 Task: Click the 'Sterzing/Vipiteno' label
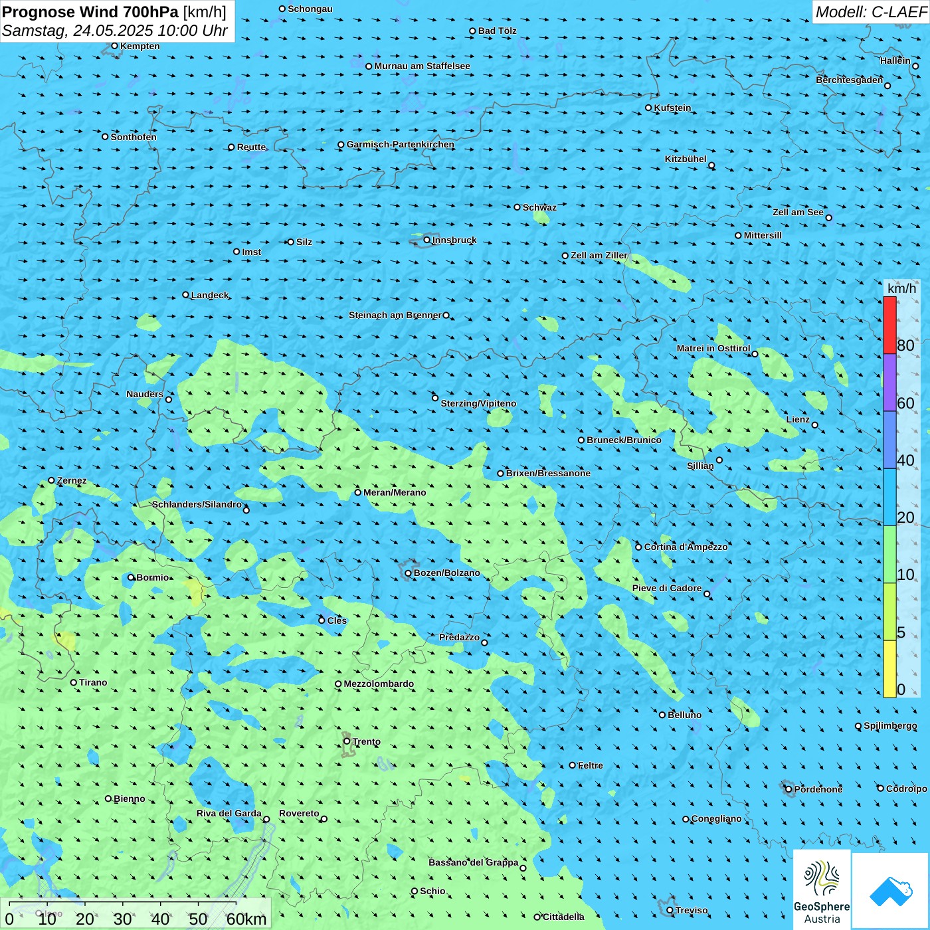coord(478,403)
